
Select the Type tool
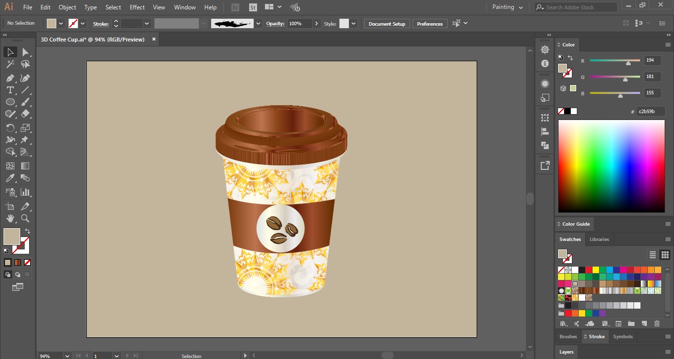10,90
